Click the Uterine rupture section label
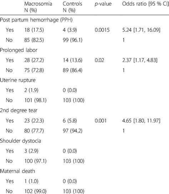The image size is (169, 194). pos(18,80)
